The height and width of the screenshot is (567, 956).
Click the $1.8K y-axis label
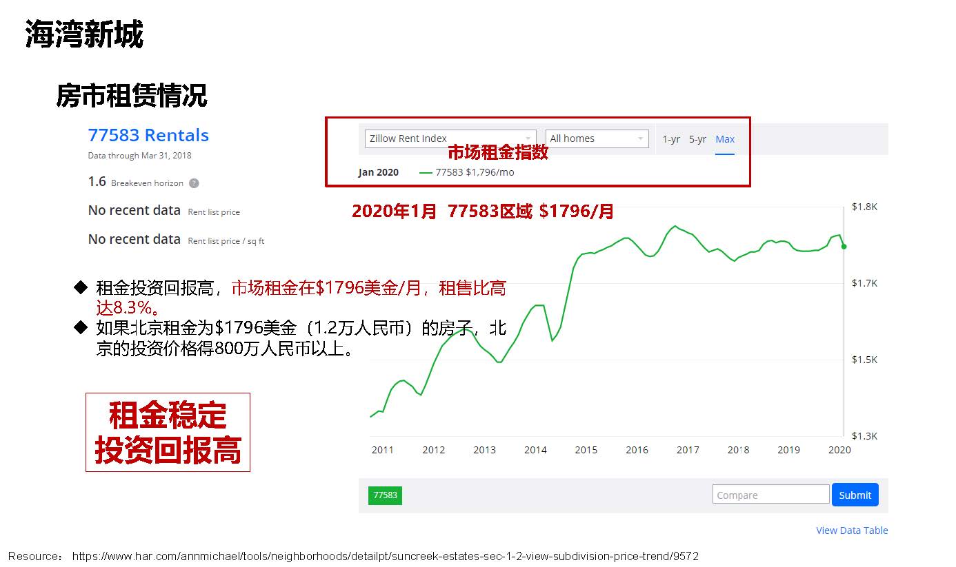tap(864, 207)
